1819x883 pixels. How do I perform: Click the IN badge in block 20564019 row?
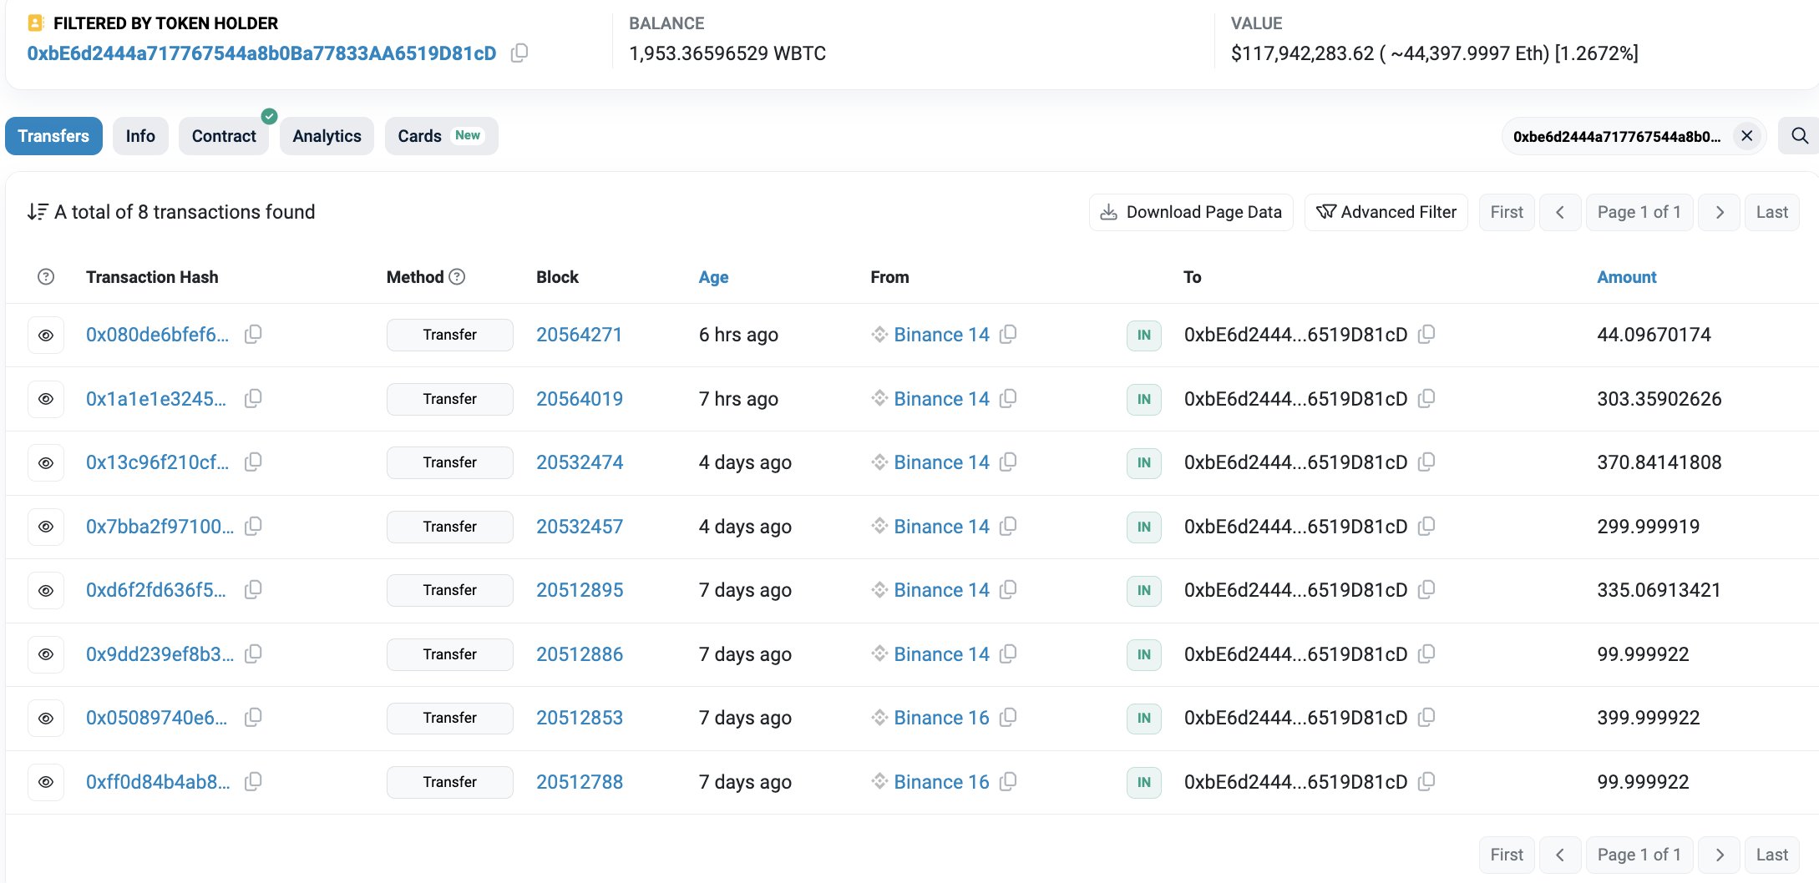(1143, 399)
